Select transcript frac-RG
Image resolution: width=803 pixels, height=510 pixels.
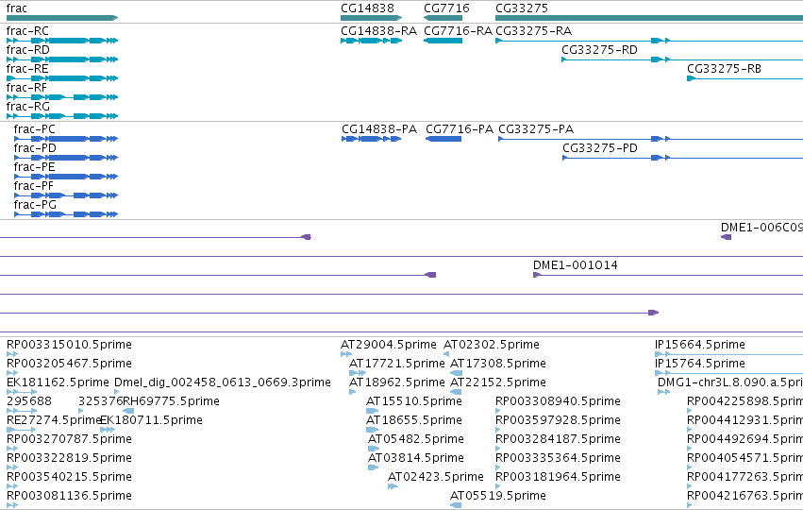click(x=62, y=116)
